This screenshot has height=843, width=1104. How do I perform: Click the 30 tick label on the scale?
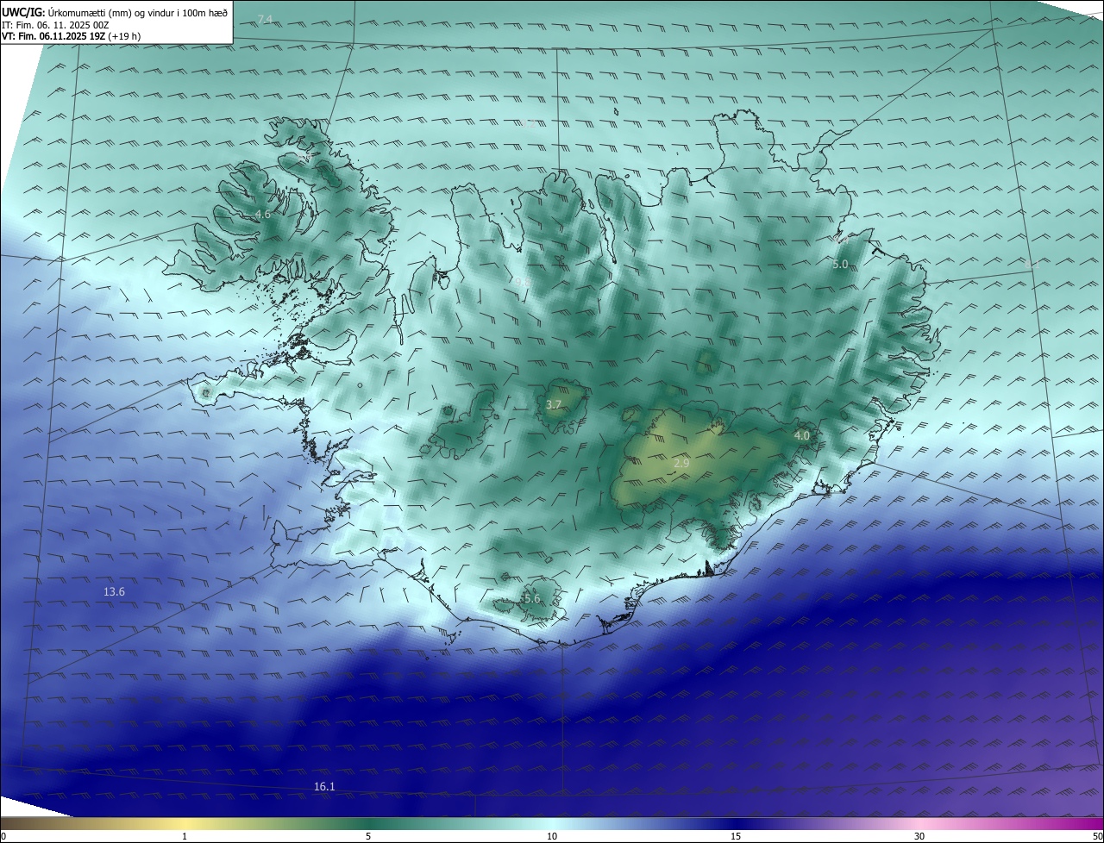pyautogui.click(x=919, y=836)
